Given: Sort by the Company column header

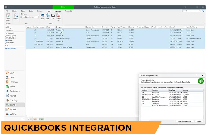Looking at the screenshot, I should coord(70,27).
